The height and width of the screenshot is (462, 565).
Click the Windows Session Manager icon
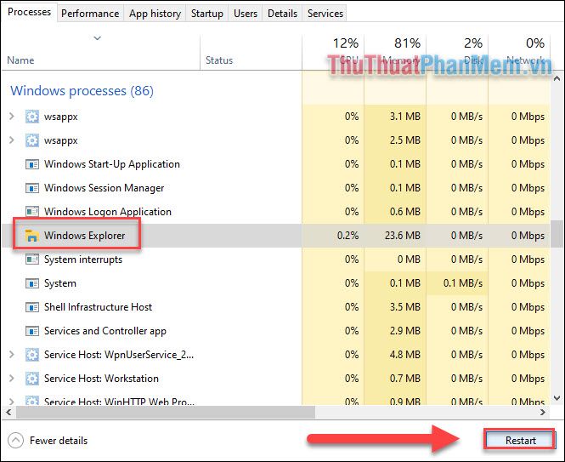[x=32, y=188]
